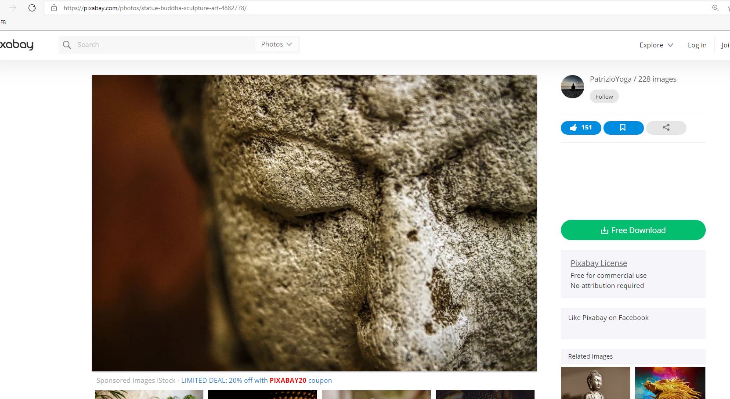
Task: Click the Free Download button
Action: click(633, 230)
